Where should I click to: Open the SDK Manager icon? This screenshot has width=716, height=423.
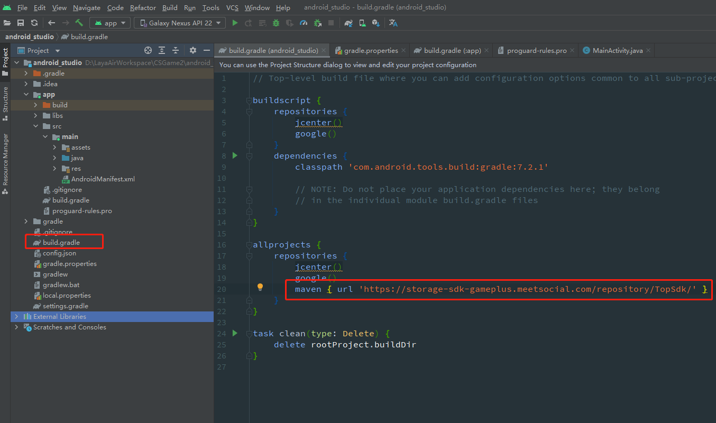click(375, 23)
